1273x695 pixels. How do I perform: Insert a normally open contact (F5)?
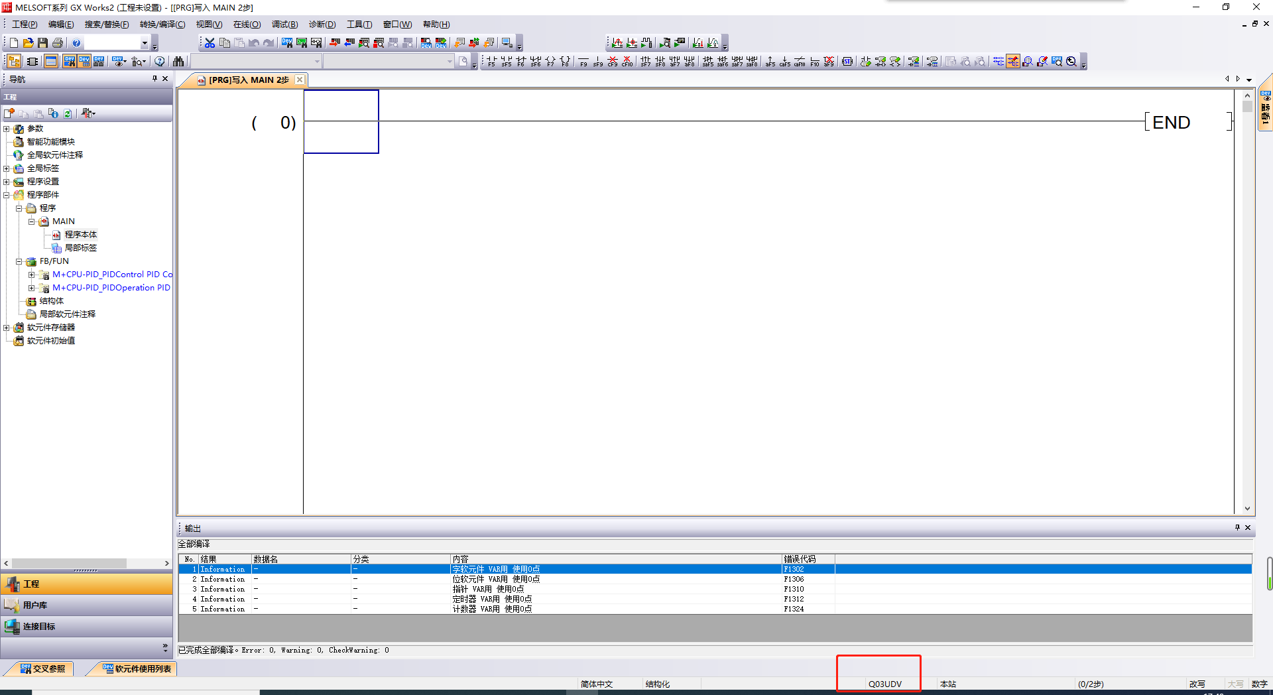491,62
